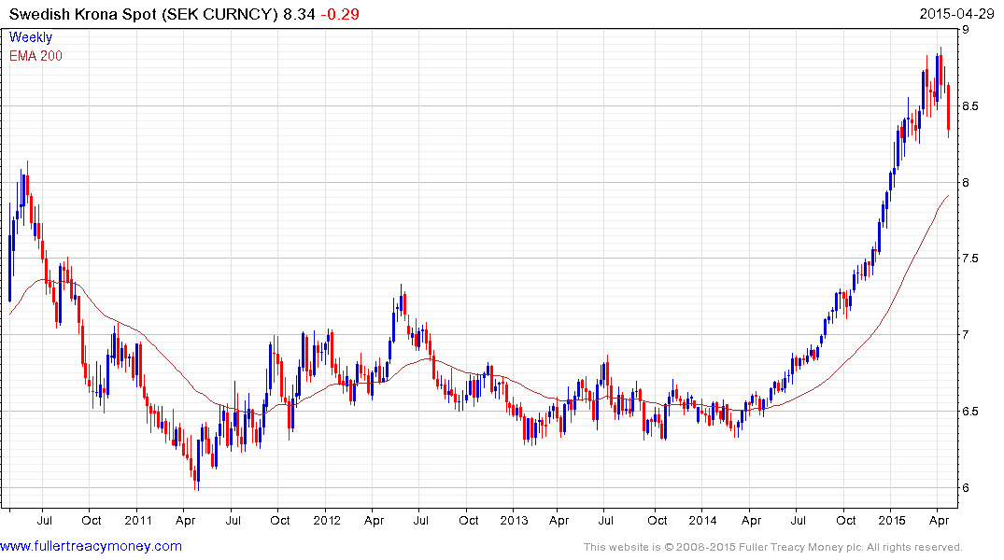
Task: Open the www.fullertreacymoney.com link
Action: (91, 546)
